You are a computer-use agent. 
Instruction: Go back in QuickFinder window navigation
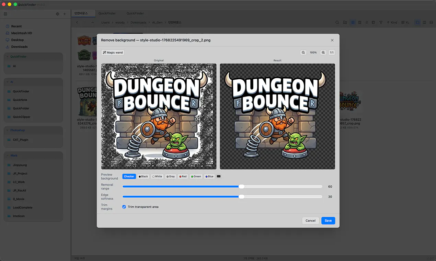tap(77, 23)
